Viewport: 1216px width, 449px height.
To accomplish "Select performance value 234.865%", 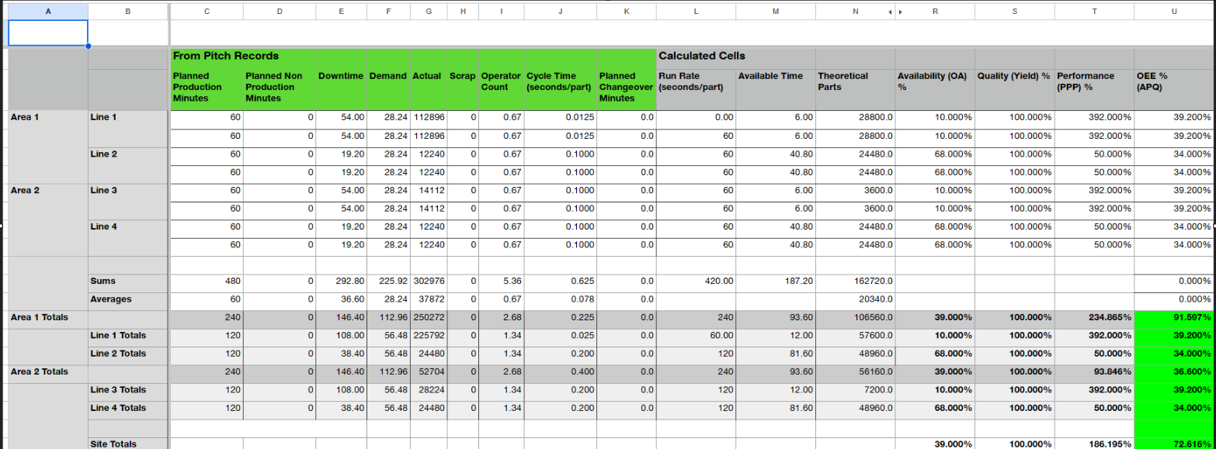I will [x=1094, y=318].
